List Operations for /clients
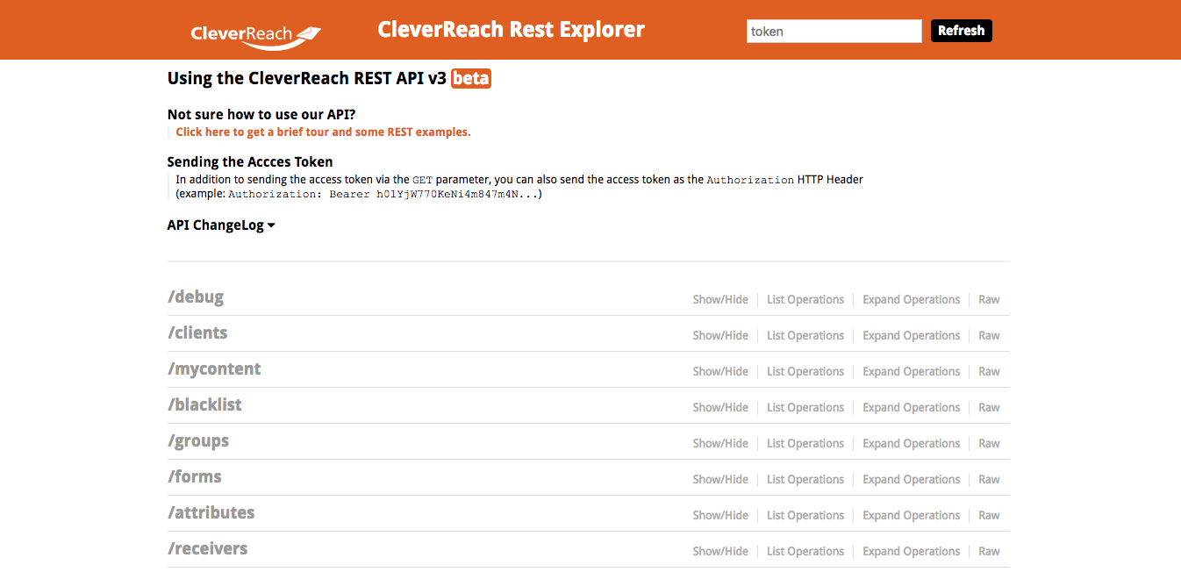Viewport: 1181px width, 572px height. click(805, 335)
